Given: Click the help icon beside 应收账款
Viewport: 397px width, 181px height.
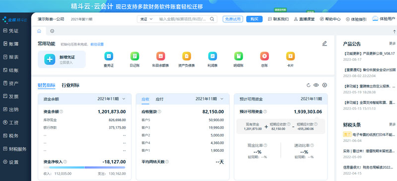Looking at the screenshot, I should pos(159,112).
